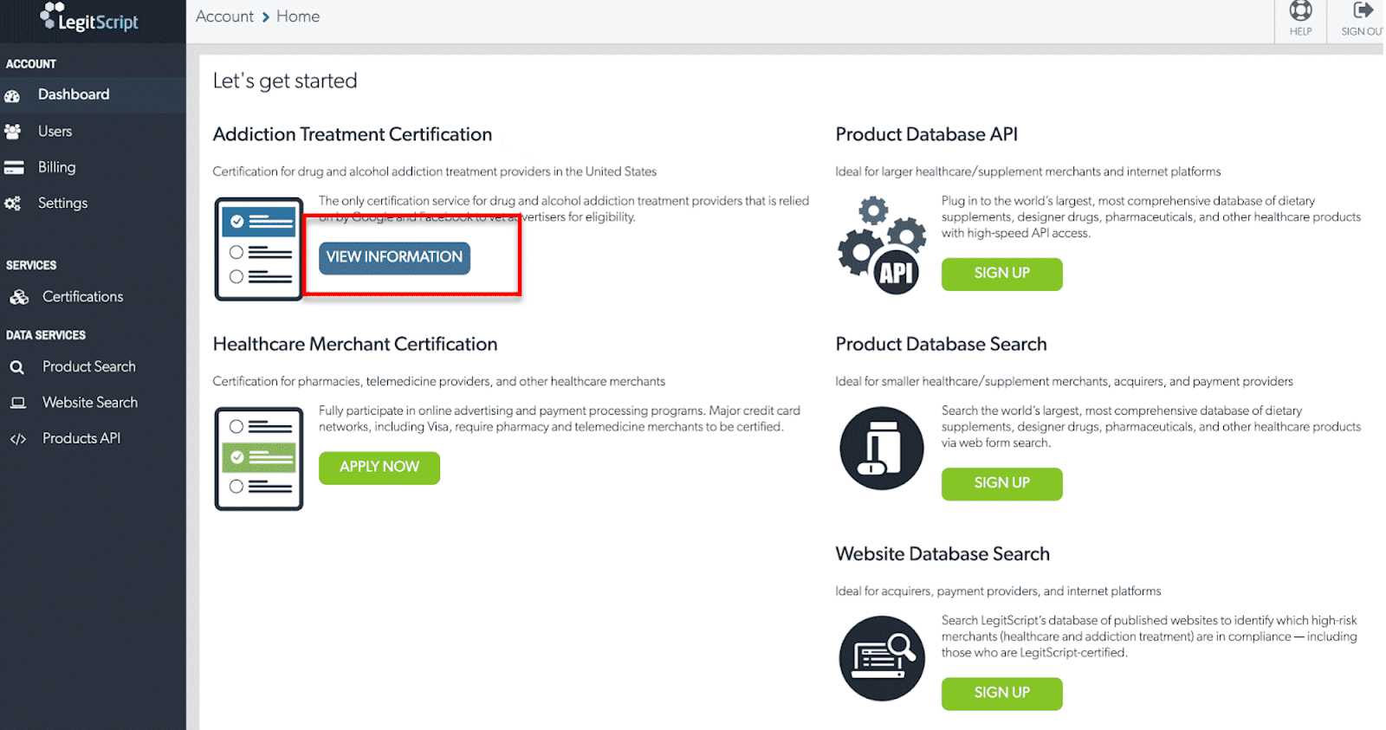The image size is (1386, 730).
Task: Click the Settings gears icon
Action: coord(12,203)
